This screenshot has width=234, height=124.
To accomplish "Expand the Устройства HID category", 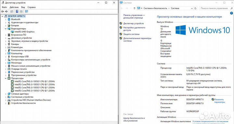I will click(6, 100).
